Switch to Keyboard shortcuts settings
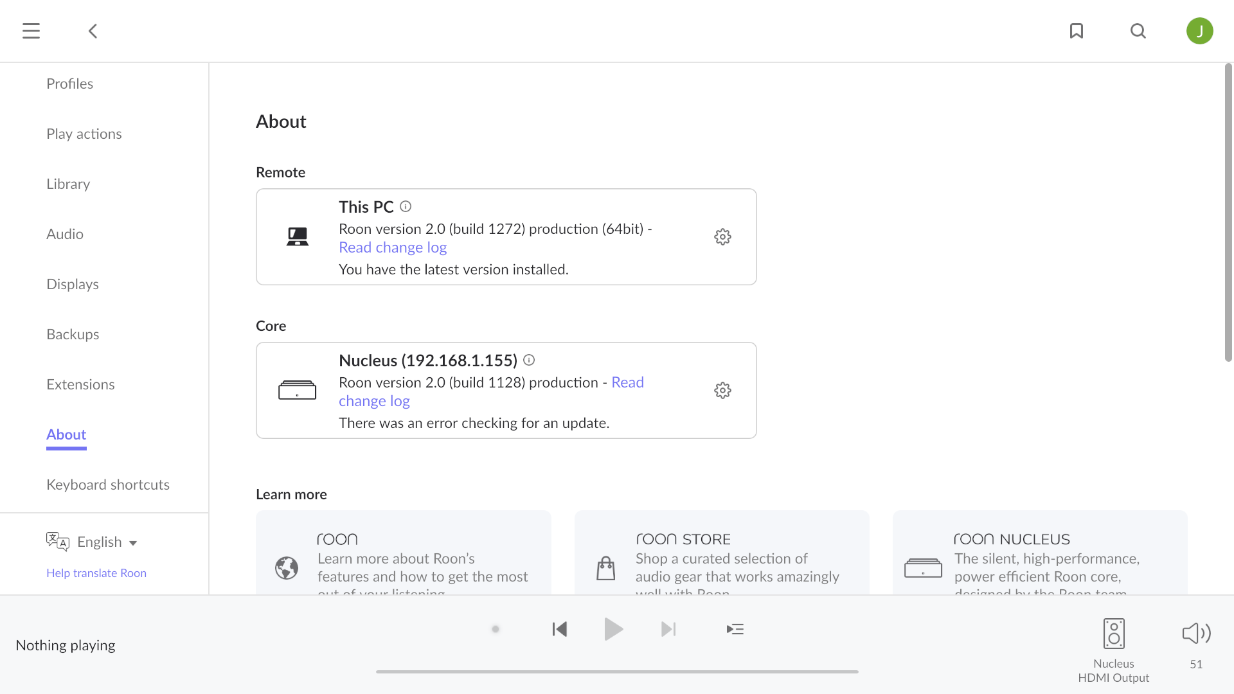1234x694 pixels. (107, 485)
